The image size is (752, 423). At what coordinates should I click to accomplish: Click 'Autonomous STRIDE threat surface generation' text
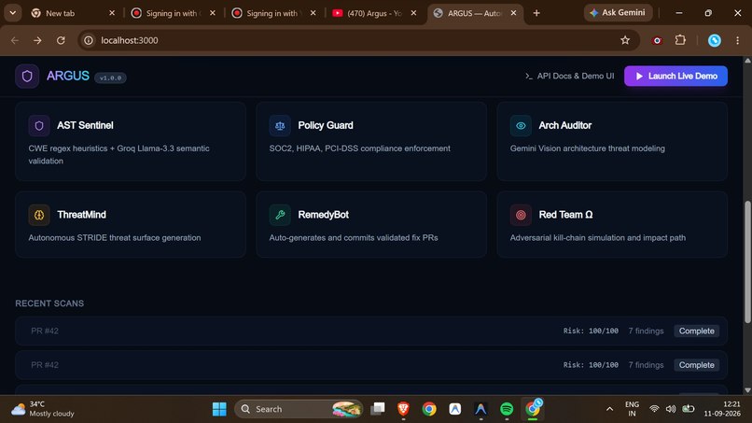click(x=115, y=238)
